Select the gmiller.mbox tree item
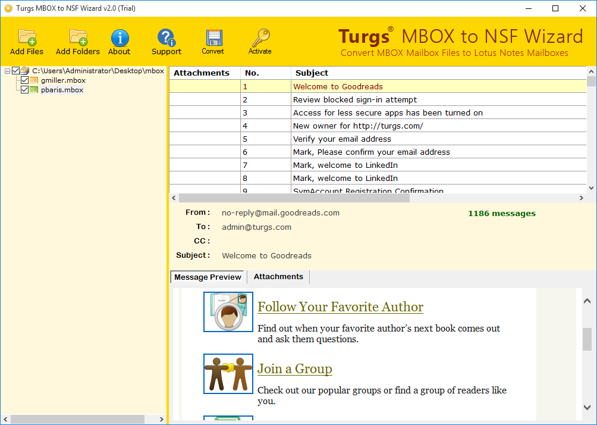The width and height of the screenshot is (597, 425). point(63,80)
